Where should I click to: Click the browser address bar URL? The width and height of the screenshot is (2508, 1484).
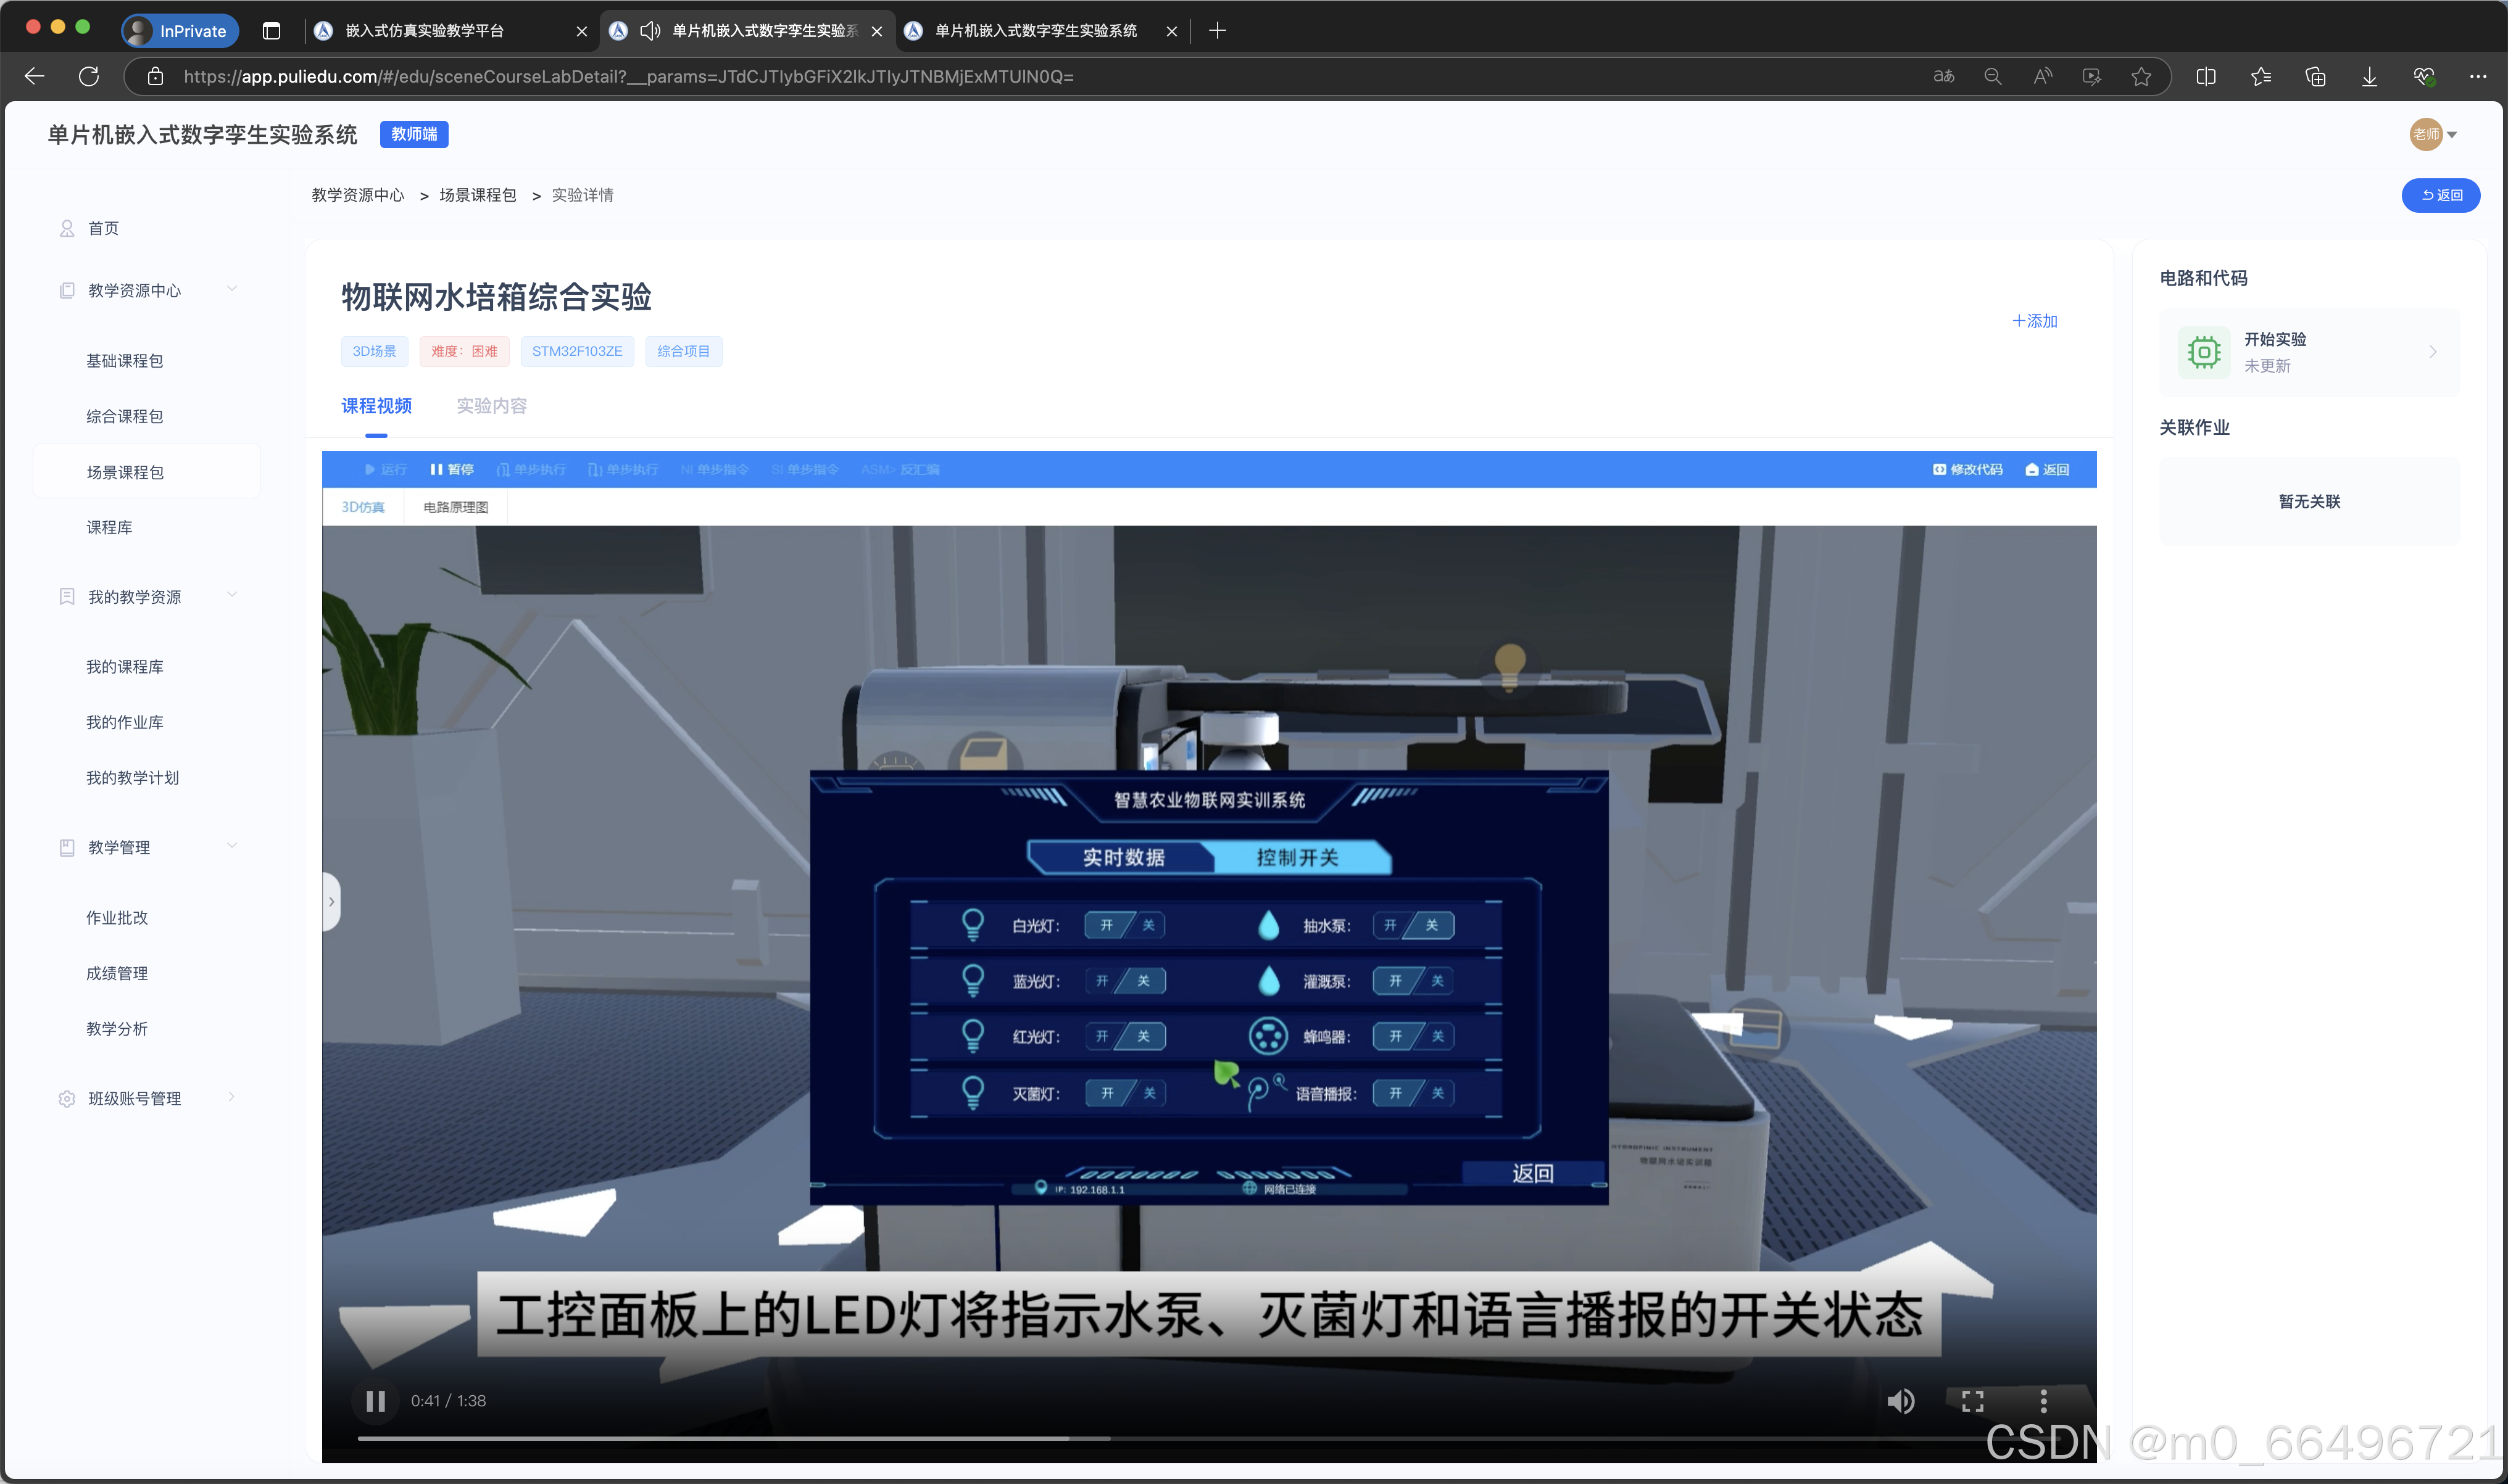point(628,76)
